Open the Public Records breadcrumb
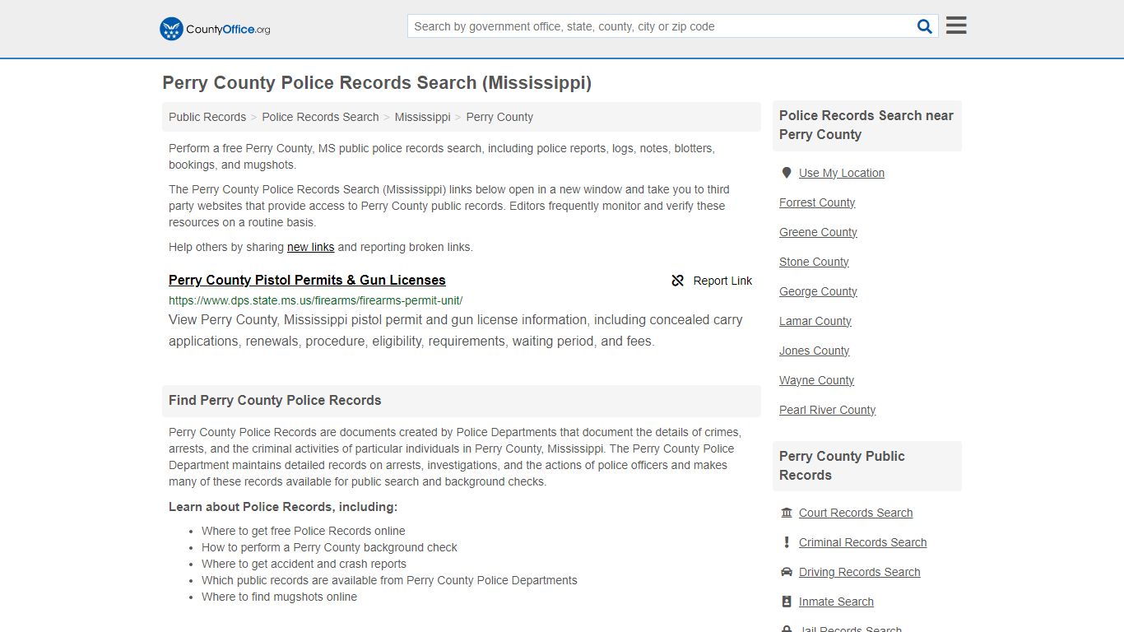Viewport: 1124px width, 632px height. [x=207, y=117]
